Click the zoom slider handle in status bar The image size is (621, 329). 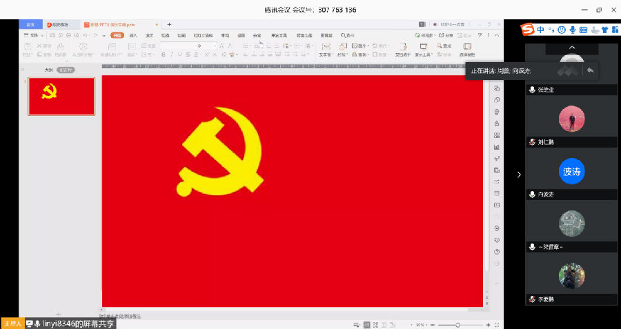pos(457,325)
